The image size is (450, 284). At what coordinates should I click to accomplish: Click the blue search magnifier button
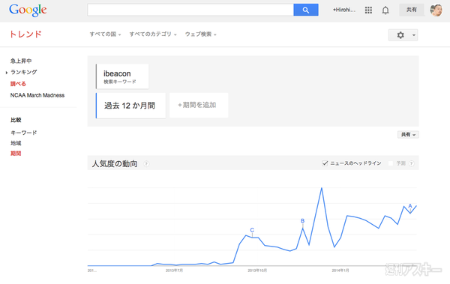tap(306, 10)
